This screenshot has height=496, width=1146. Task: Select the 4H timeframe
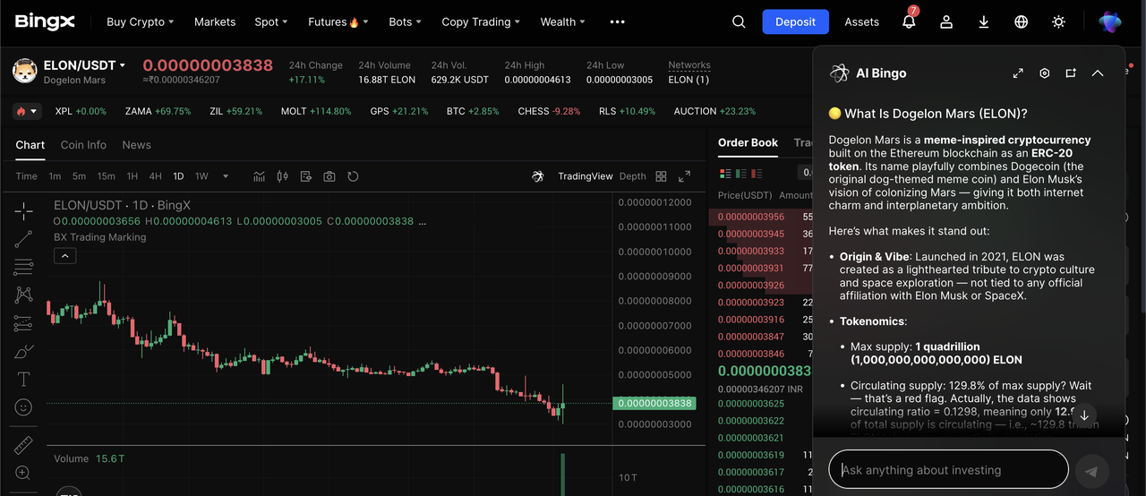tap(156, 176)
